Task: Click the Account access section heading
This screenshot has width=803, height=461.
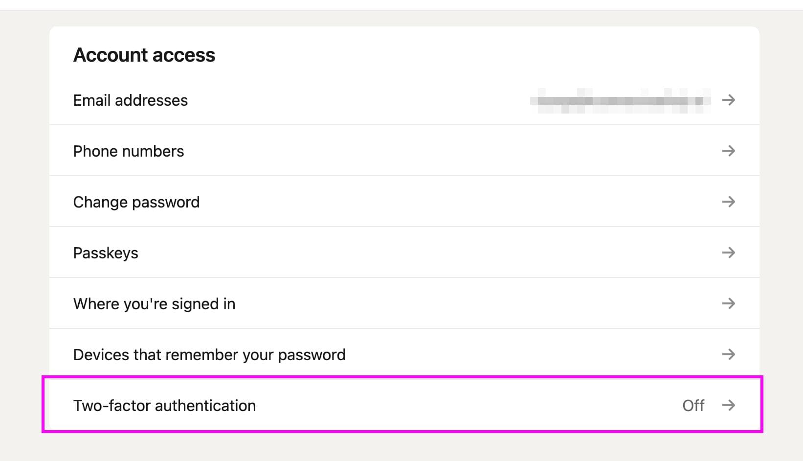Action: pos(144,55)
